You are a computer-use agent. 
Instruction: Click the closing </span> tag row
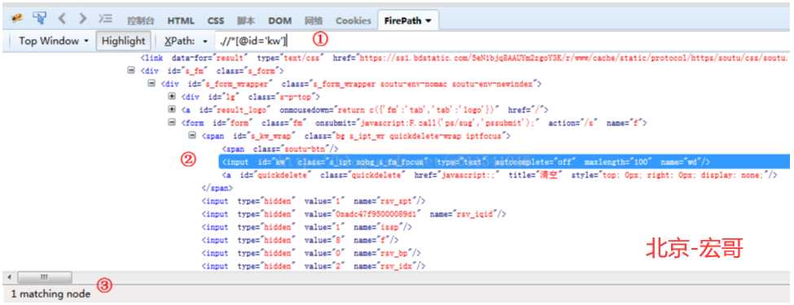[x=217, y=188]
